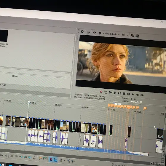Go to End of project
The width and height of the screenshot is (166, 166).
coord(133,94)
